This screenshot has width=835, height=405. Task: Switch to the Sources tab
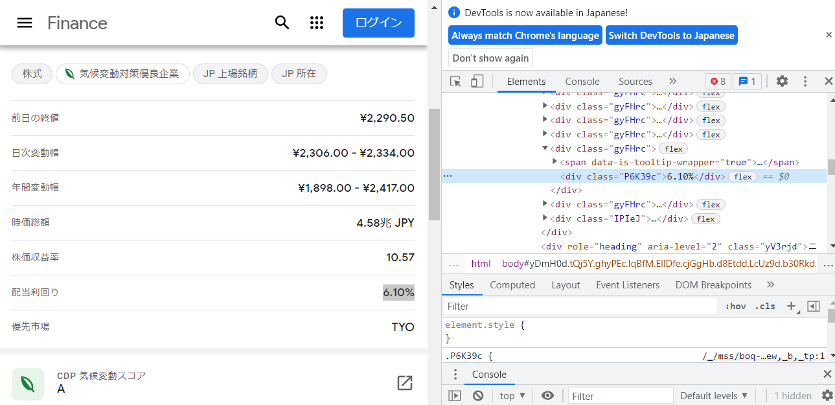pos(635,81)
